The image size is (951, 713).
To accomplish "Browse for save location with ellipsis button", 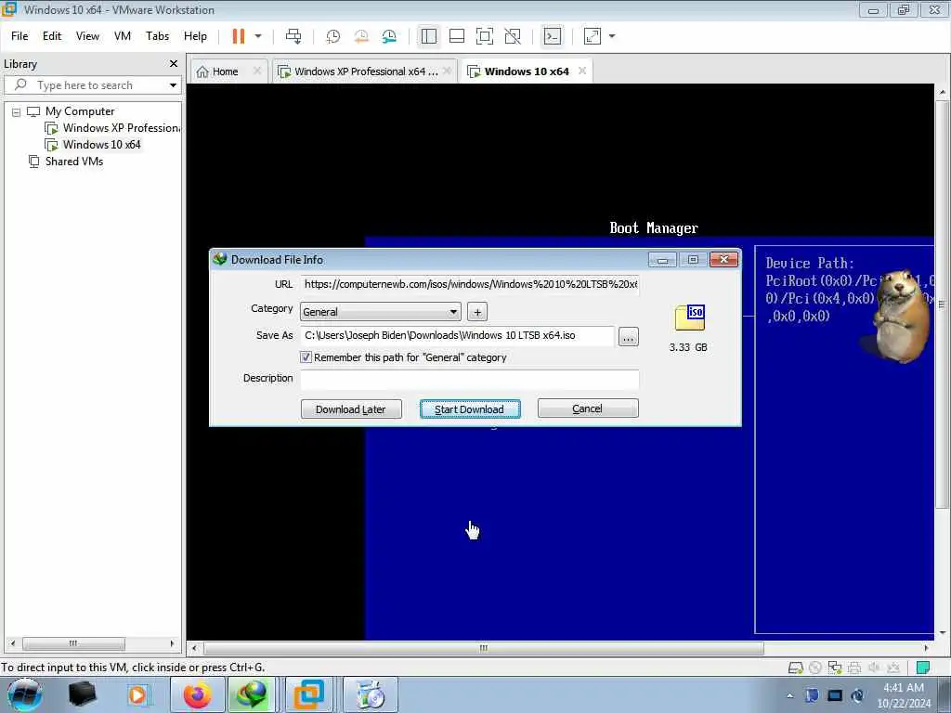I will 629,336.
